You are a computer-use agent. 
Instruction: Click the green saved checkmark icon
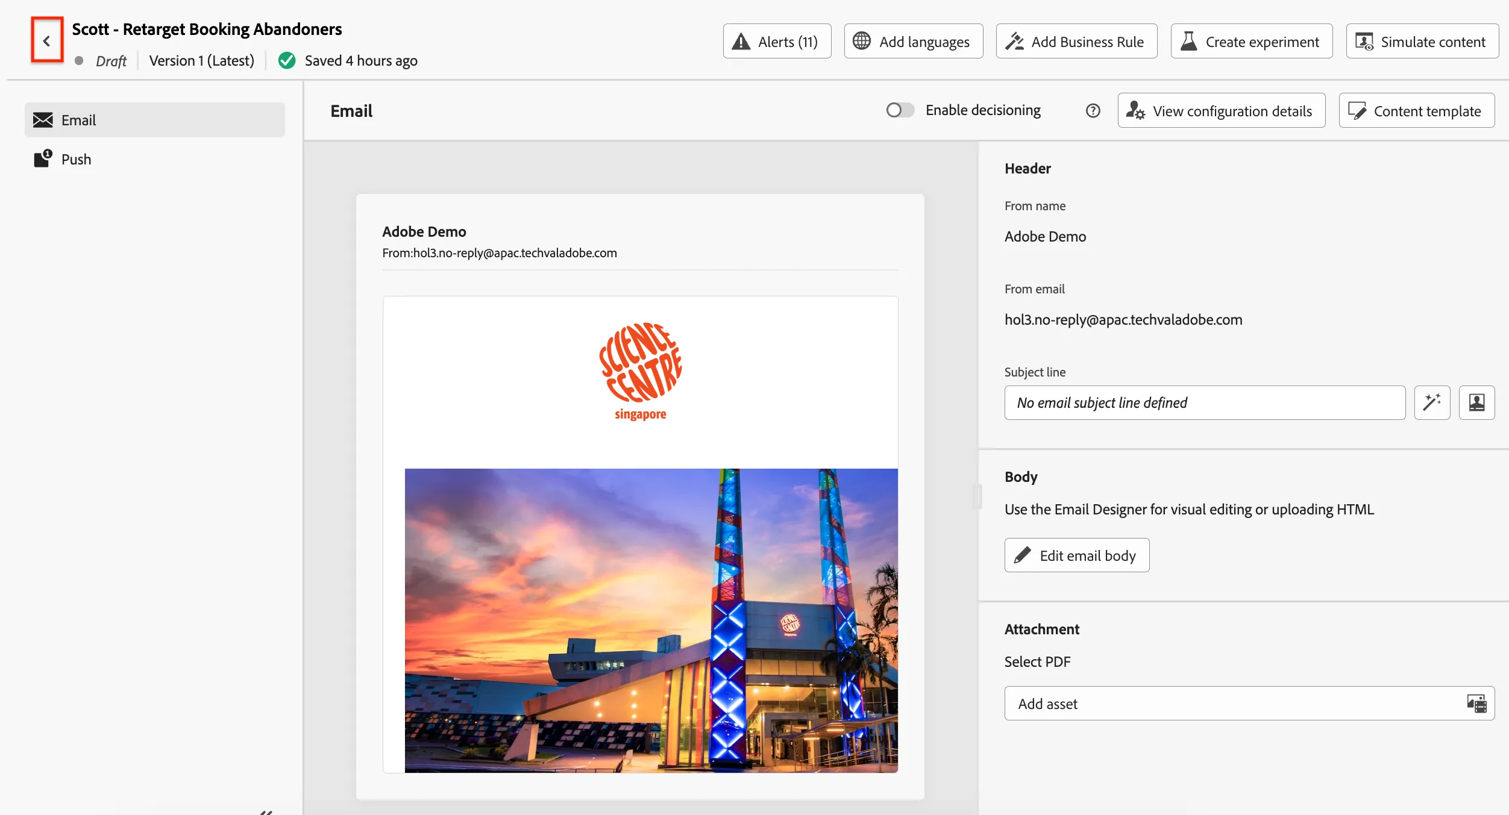point(287,61)
